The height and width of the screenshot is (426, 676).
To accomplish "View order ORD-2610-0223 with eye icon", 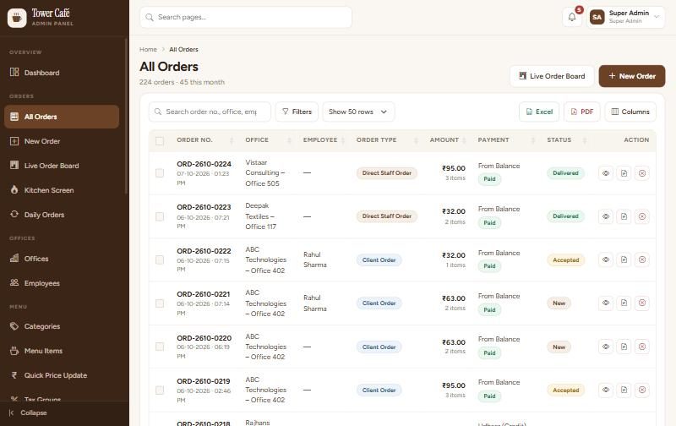I will [606, 216].
